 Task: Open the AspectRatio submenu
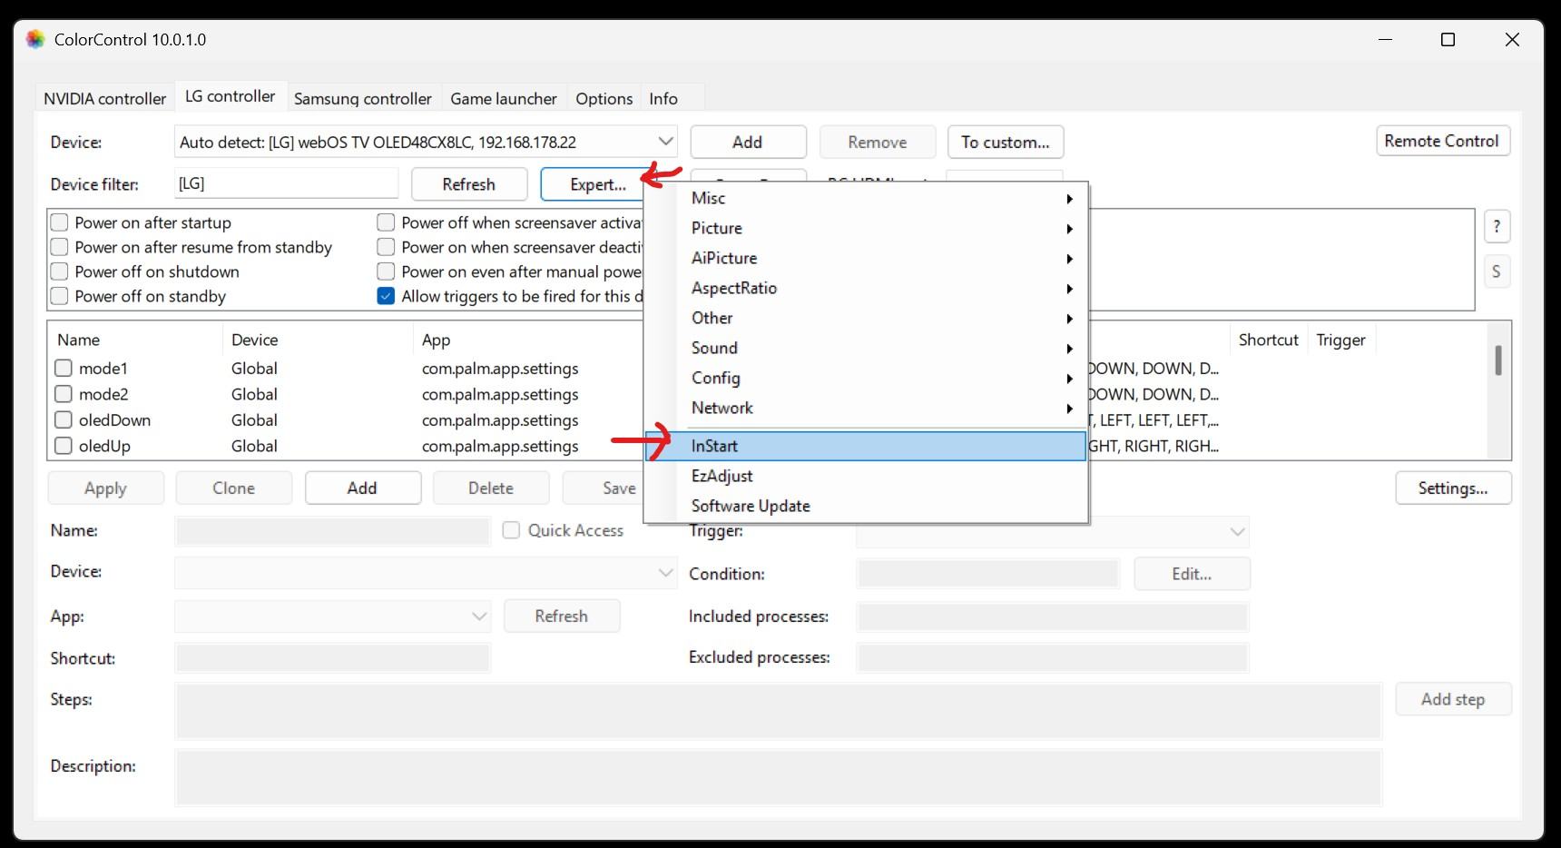[x=866, y=288]
